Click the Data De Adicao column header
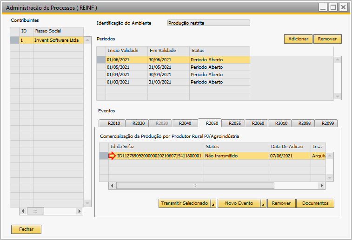This screenshot has height=240, width=352. [290, 147]
